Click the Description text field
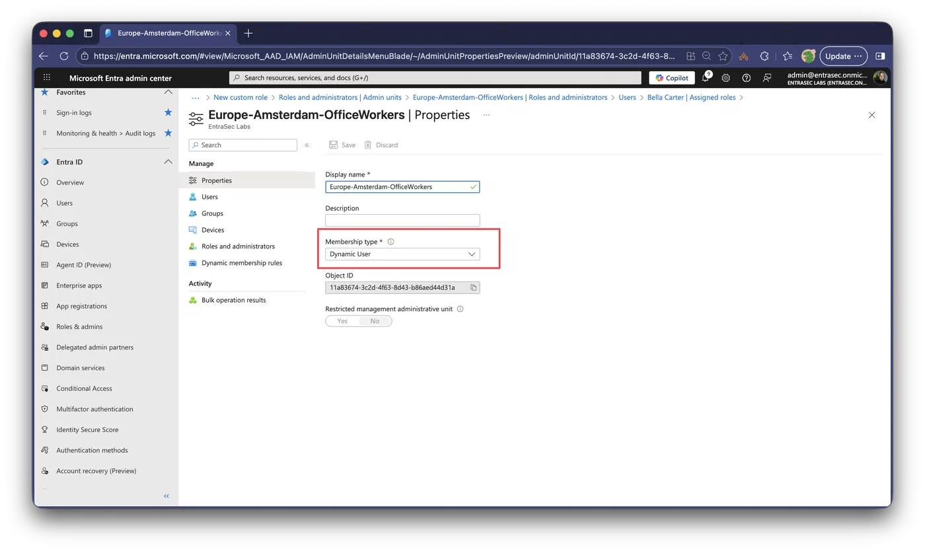 coord(402,221)
